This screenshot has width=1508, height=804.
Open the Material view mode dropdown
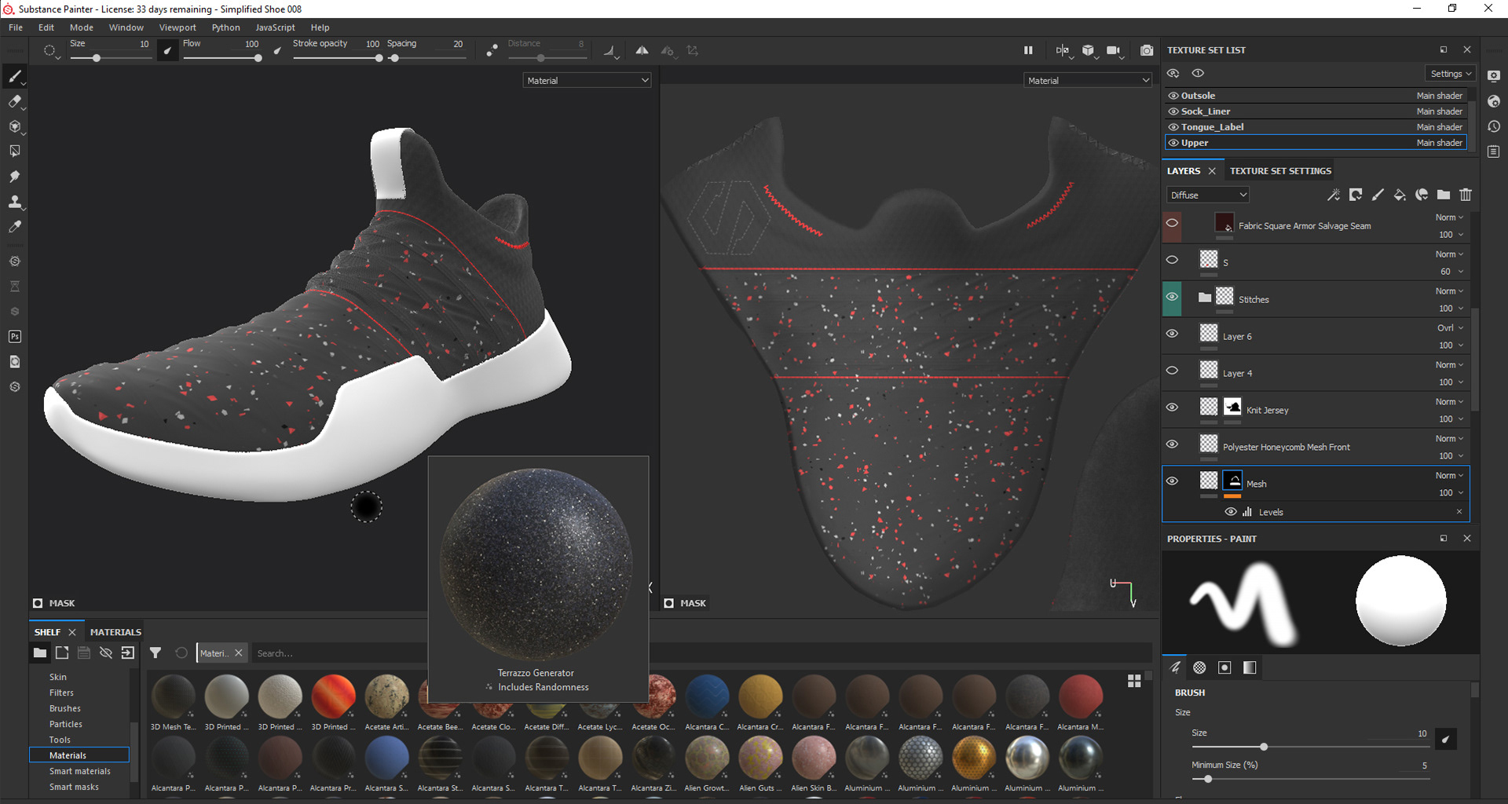[x=587, y=79]
